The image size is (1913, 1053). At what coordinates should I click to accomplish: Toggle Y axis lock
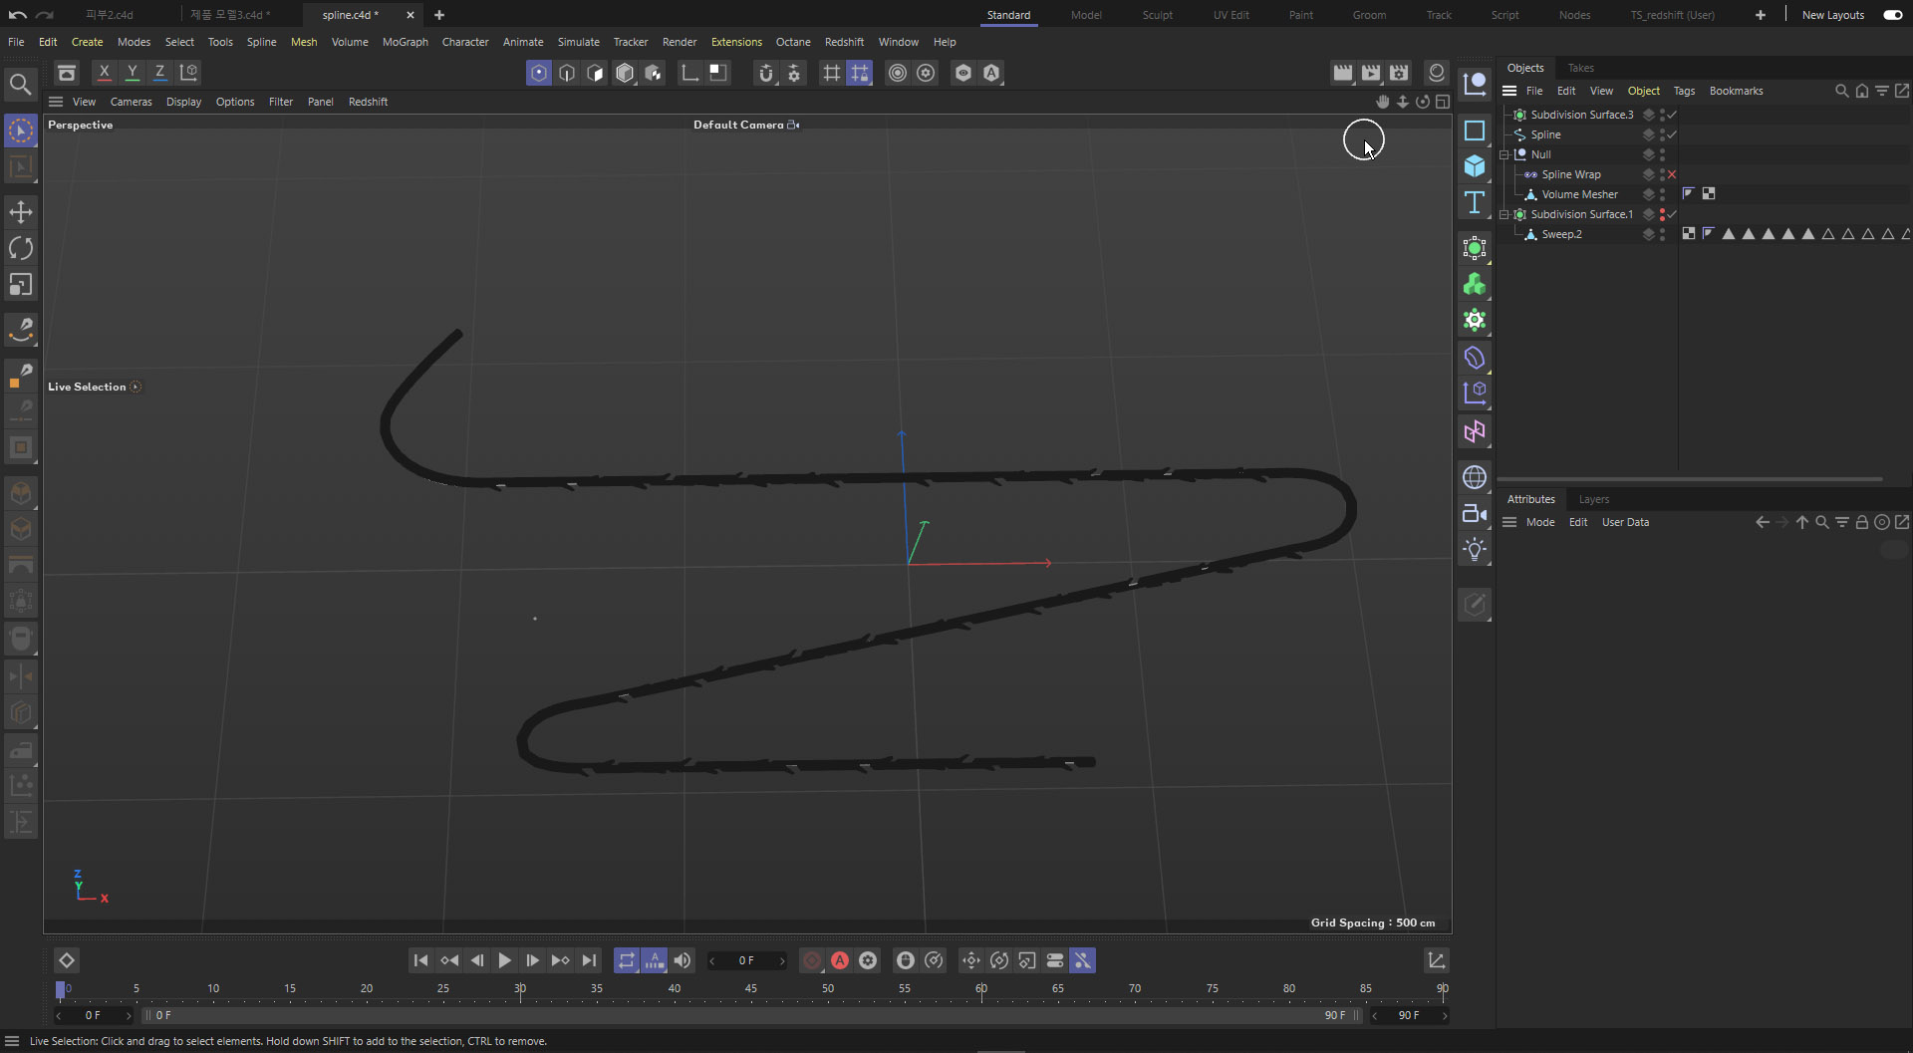(x=132, y=73)
